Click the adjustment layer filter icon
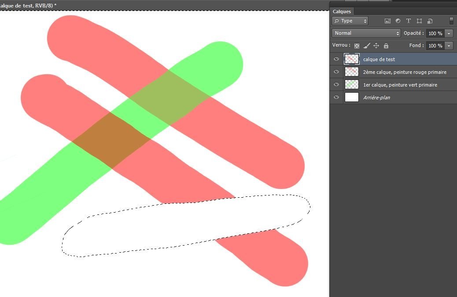 [x=398, y=21]
